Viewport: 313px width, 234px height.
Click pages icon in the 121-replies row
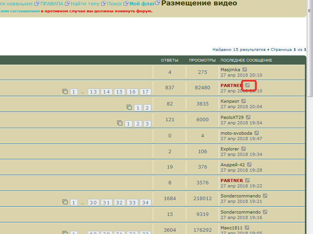(x=120, y=123)
